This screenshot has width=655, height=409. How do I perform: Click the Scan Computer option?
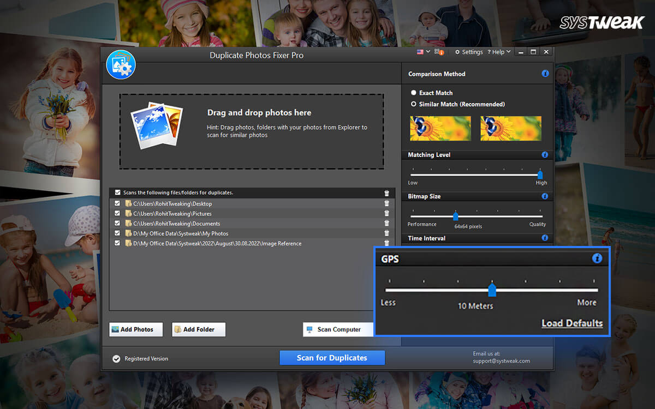click(x=337, y=329)
